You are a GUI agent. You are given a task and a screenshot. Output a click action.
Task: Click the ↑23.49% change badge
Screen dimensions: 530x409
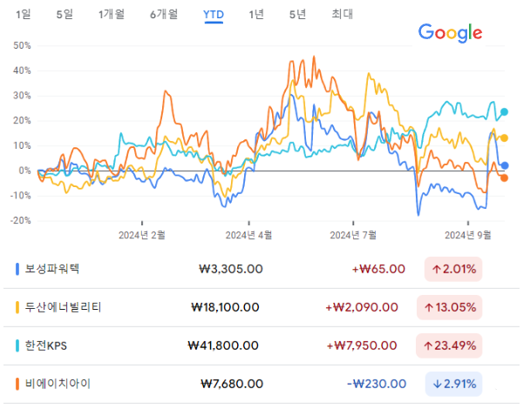click(x=449, y=345)
